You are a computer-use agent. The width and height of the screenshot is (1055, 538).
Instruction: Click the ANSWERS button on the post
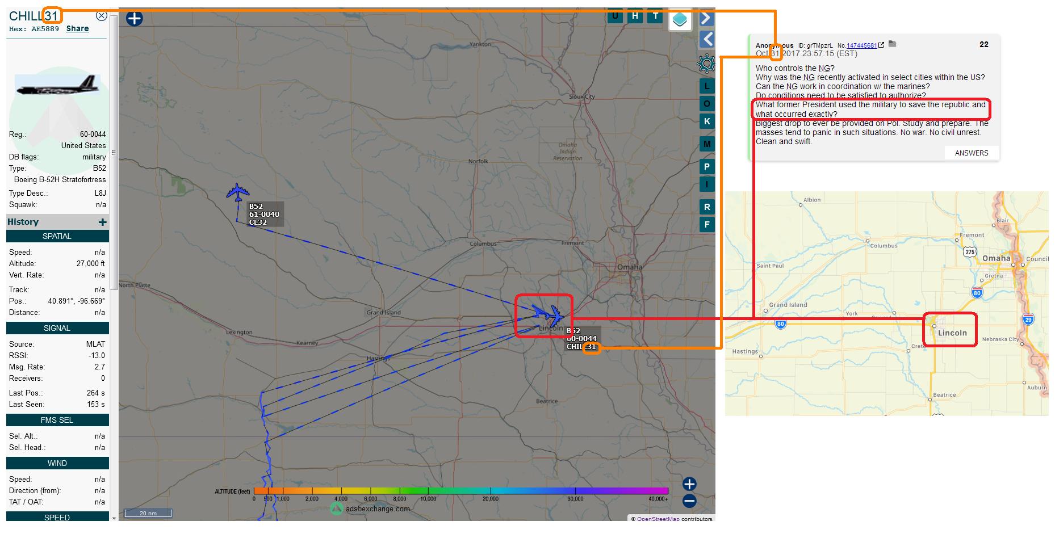(x=972, y=153)
